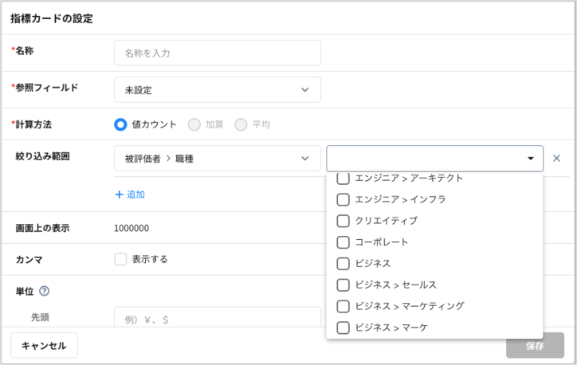Viewport: 577px width, 365px height.
Task: Check the コーポレート option
Action: point(343,242)
